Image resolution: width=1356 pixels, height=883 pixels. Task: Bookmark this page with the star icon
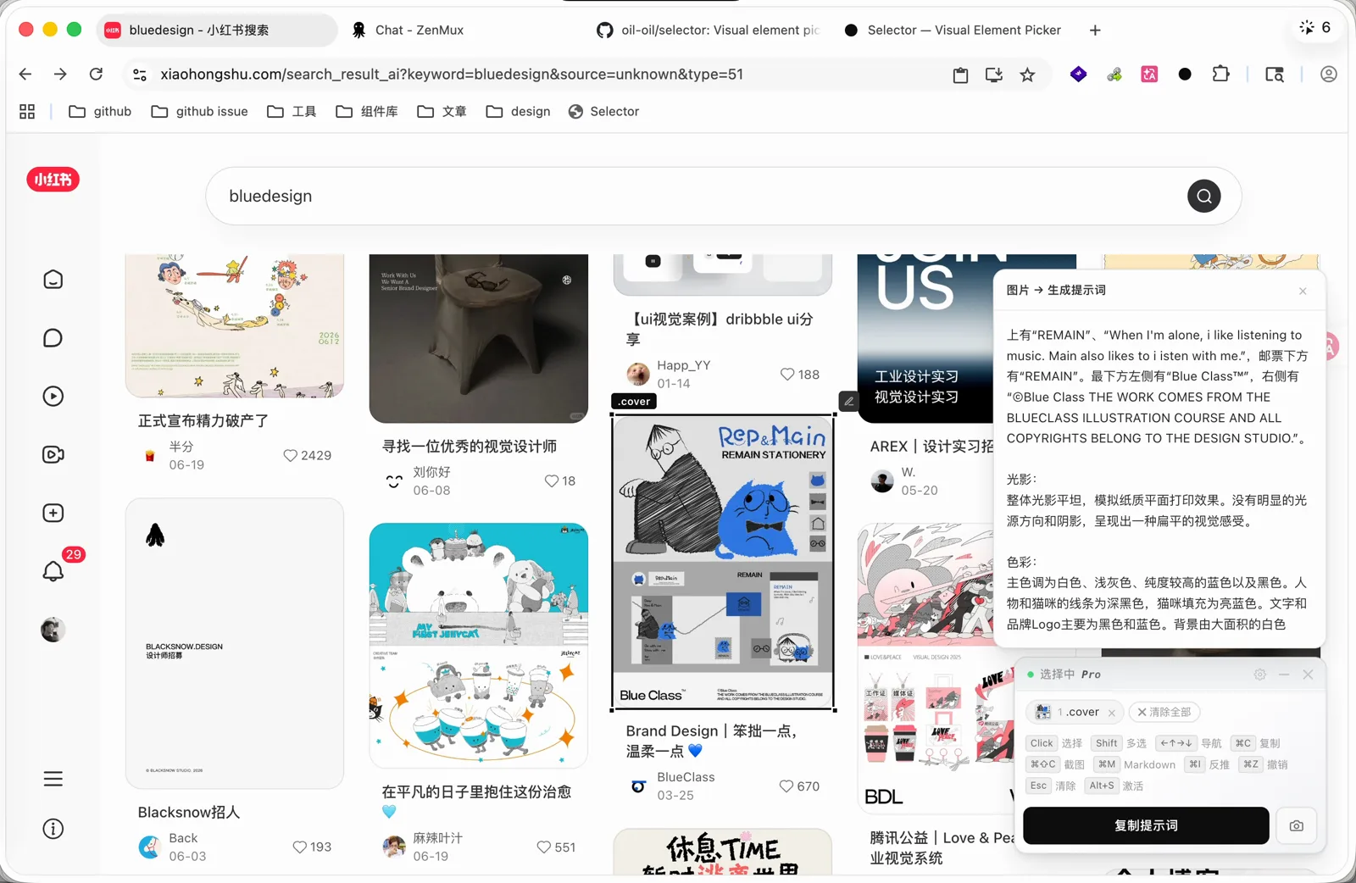coord(1027,75)
